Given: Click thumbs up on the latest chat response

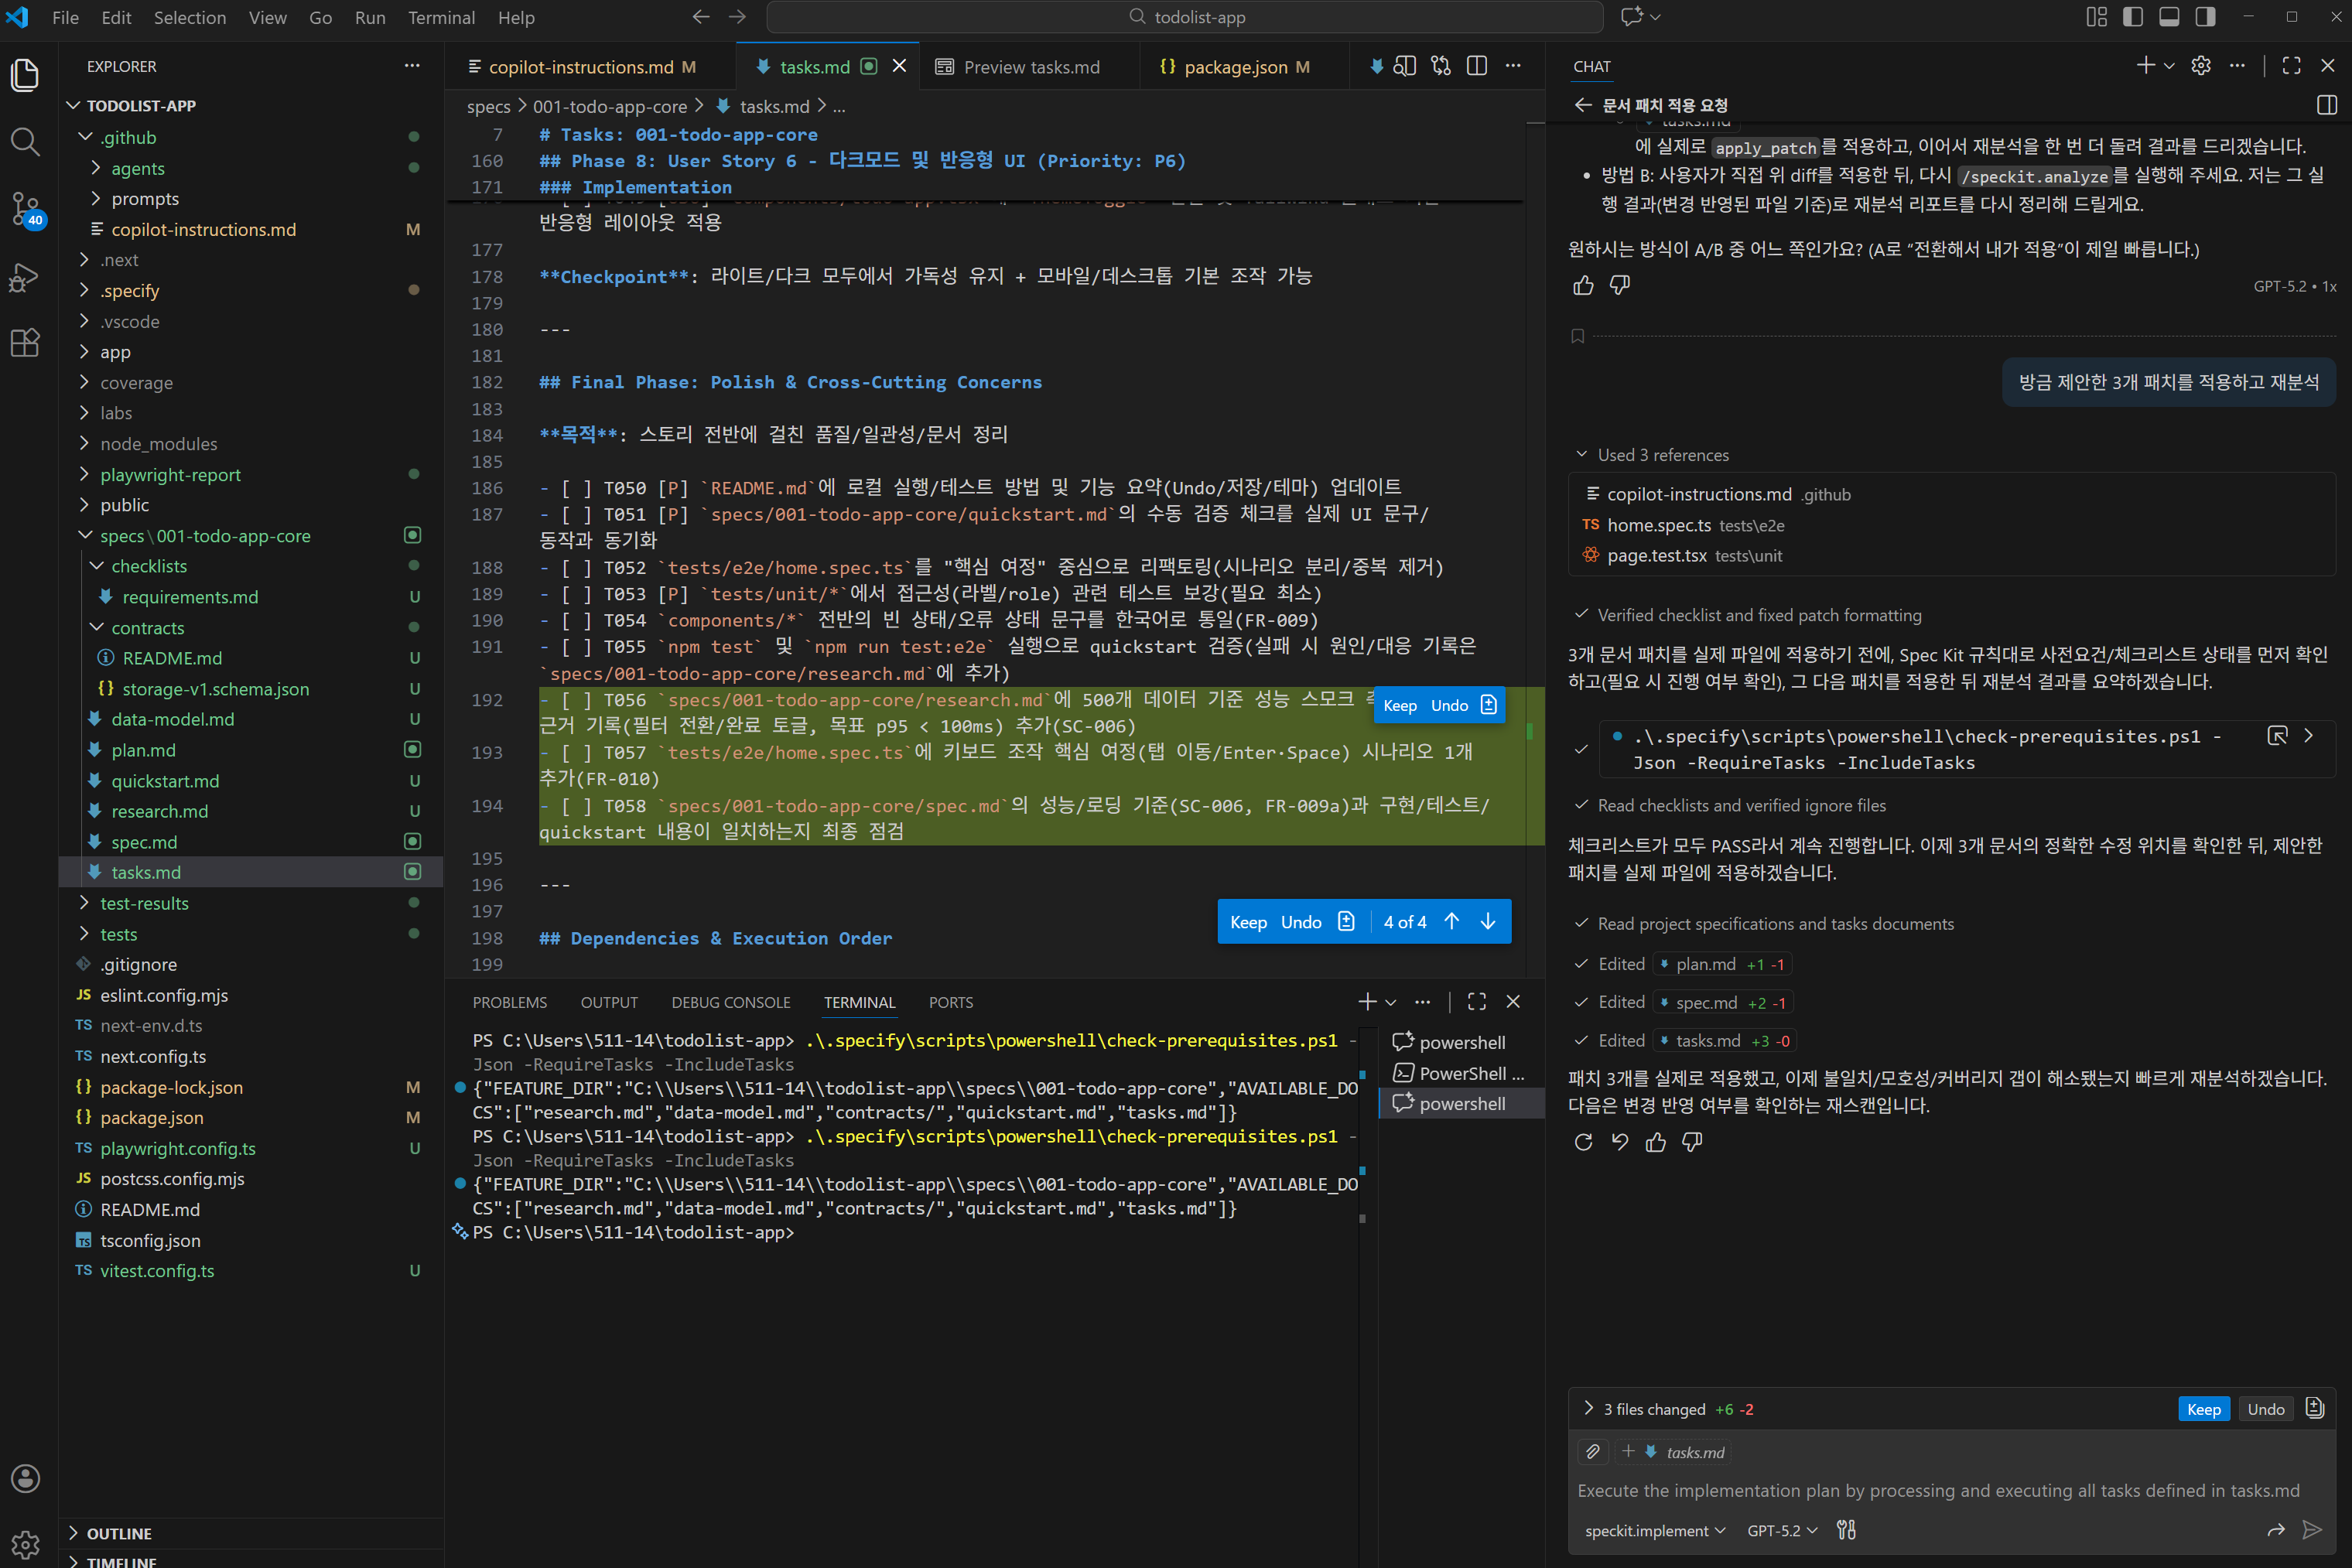Looking at the screenshot, I should (1656, 1142).
